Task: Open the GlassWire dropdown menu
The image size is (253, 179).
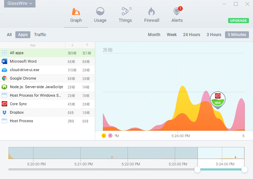Action: tap(20, 3)
